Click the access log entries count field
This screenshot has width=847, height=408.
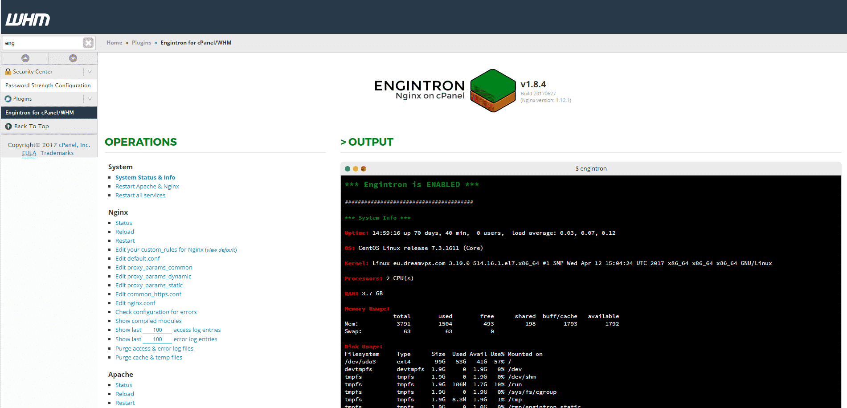click(x=157, y=330)
